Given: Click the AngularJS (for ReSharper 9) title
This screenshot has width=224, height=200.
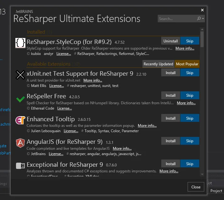Looking at the screenshot, I should click(65, 142).
